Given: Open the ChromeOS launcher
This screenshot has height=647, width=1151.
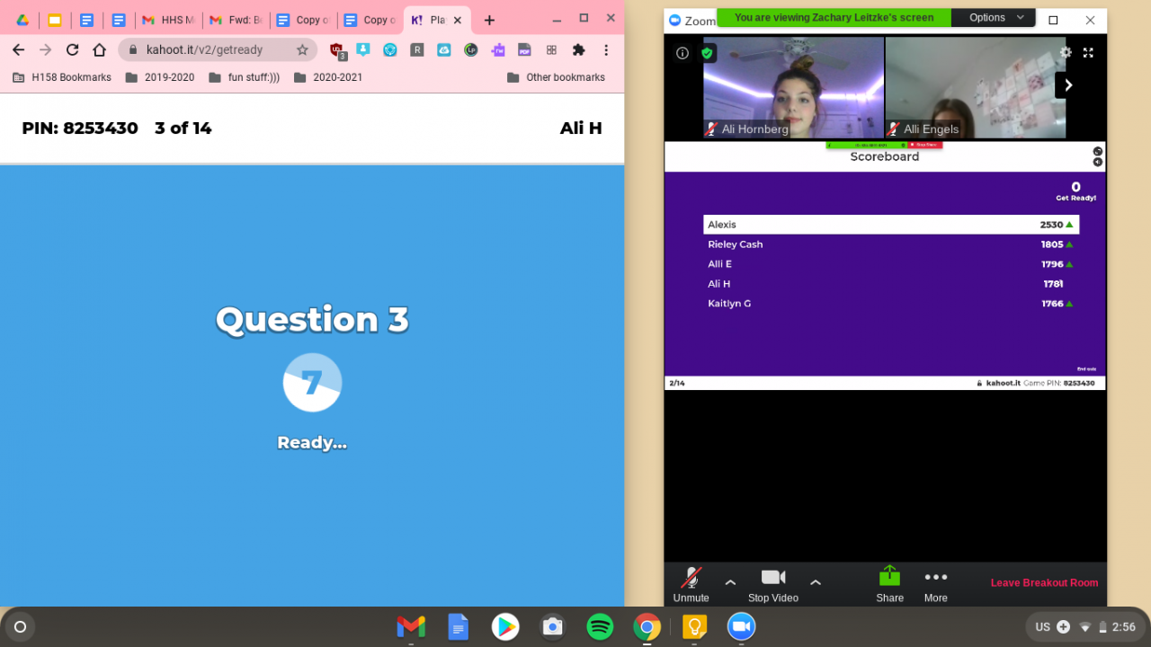Looking at the screenshot, I should pyautogui.click(x=20, y=626).
